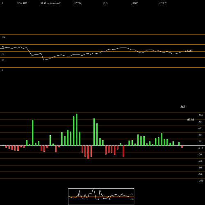Click the MR axis label 60
Screen dimensions: 205x205
[x=200, y=128]
